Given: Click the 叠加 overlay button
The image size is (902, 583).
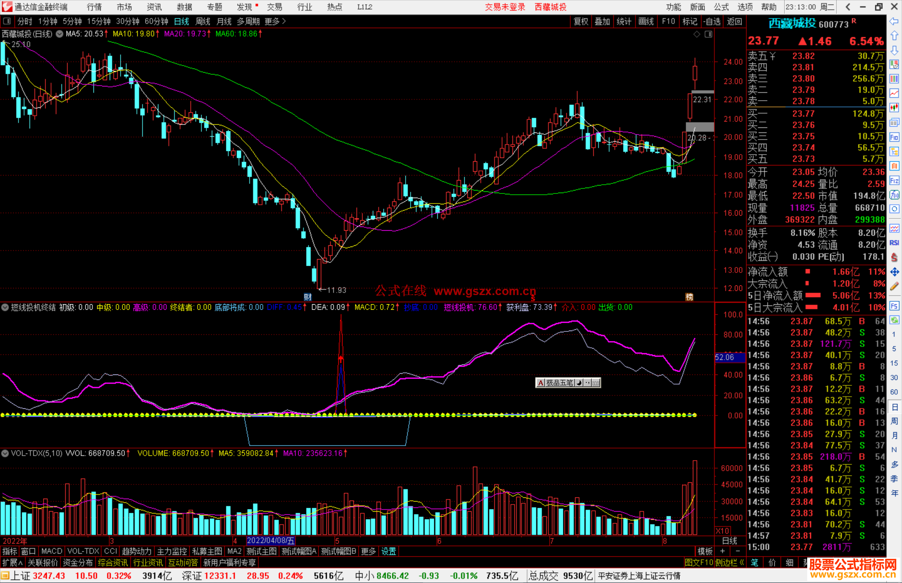Looking at the screenshot, I should coord(603,21).
